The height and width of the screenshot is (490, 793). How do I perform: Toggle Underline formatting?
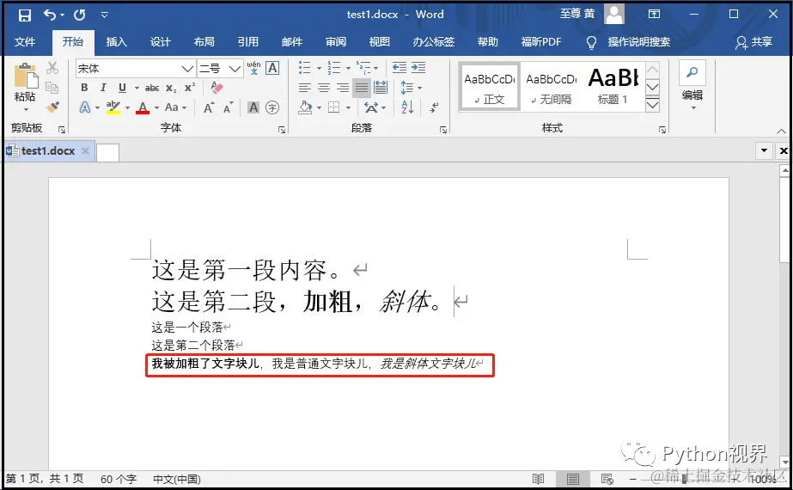(122, 88)
